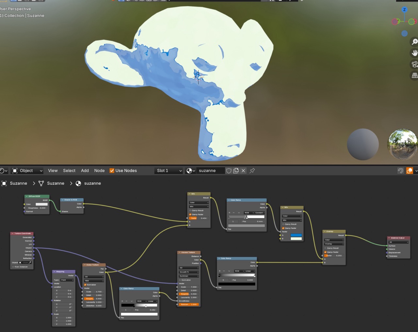Screen dimensions: 418x332
Task: Enable Clamp Result on the Overlay node
Action: click(x=325, y=248)
